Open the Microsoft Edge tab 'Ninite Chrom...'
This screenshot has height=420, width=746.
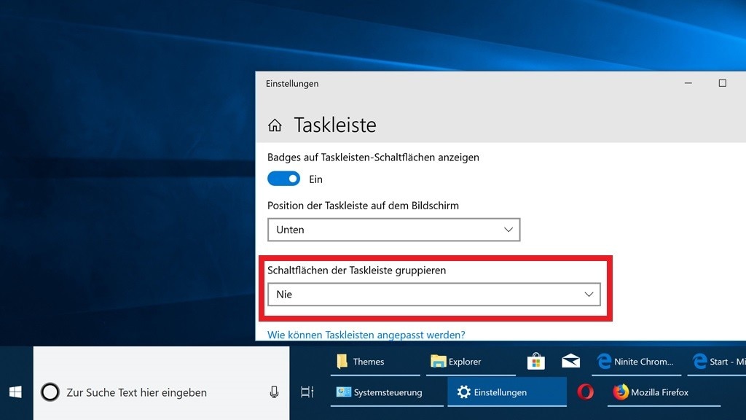(x=636, y=360)
